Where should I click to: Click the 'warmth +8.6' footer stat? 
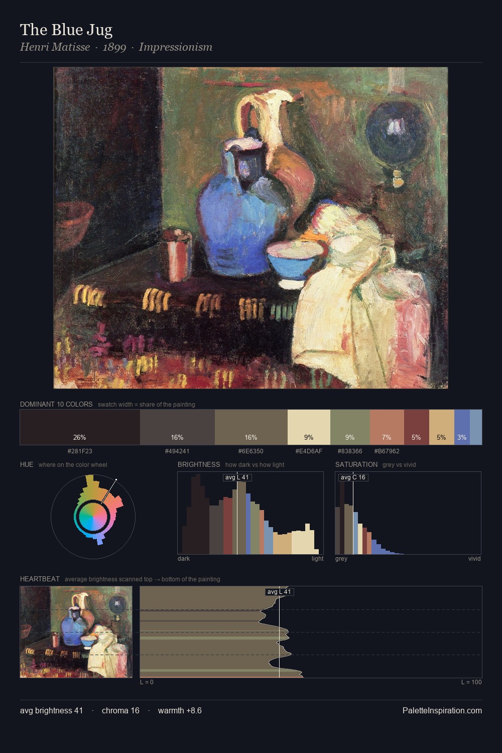180,710
